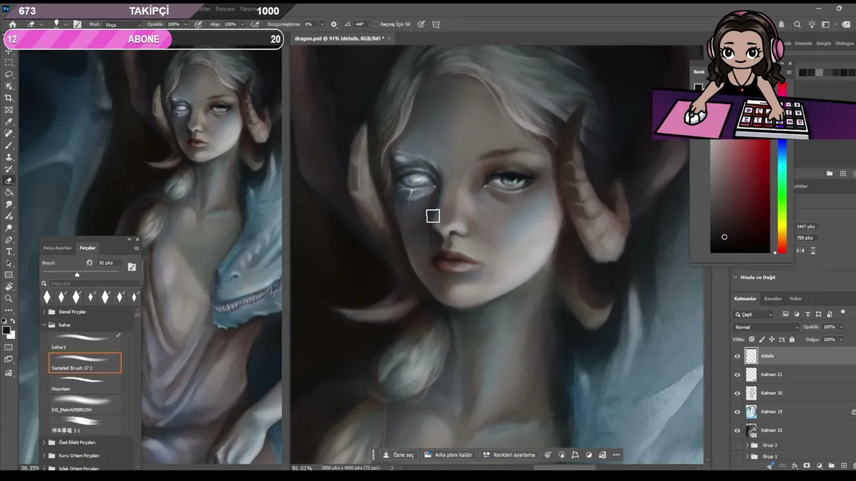Toggle Quick Mask mode
Image resolution: width=856 pixels, height=481 pixels.
[9, 347]
